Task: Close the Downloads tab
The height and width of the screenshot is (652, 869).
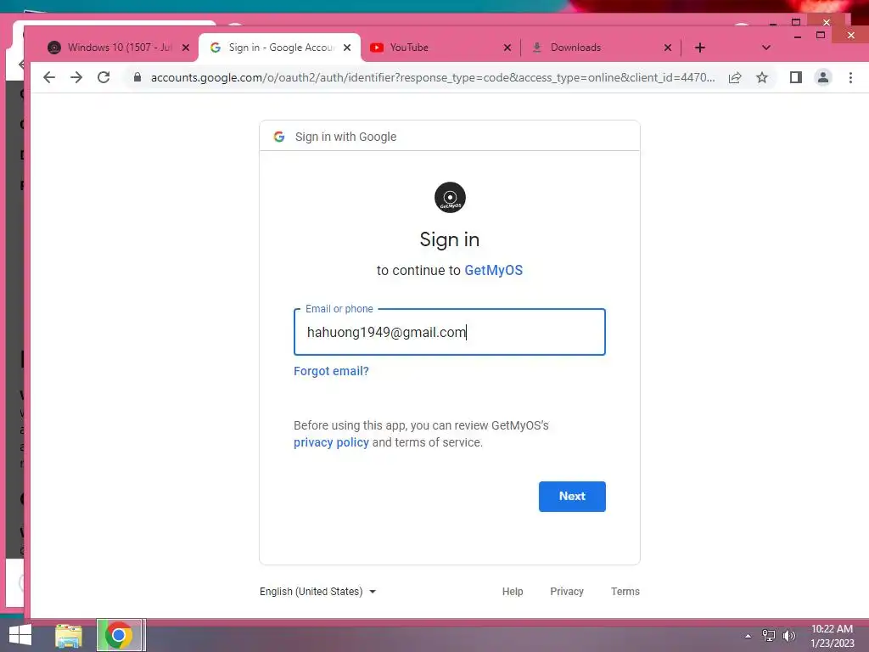Action: coord(668,48)
